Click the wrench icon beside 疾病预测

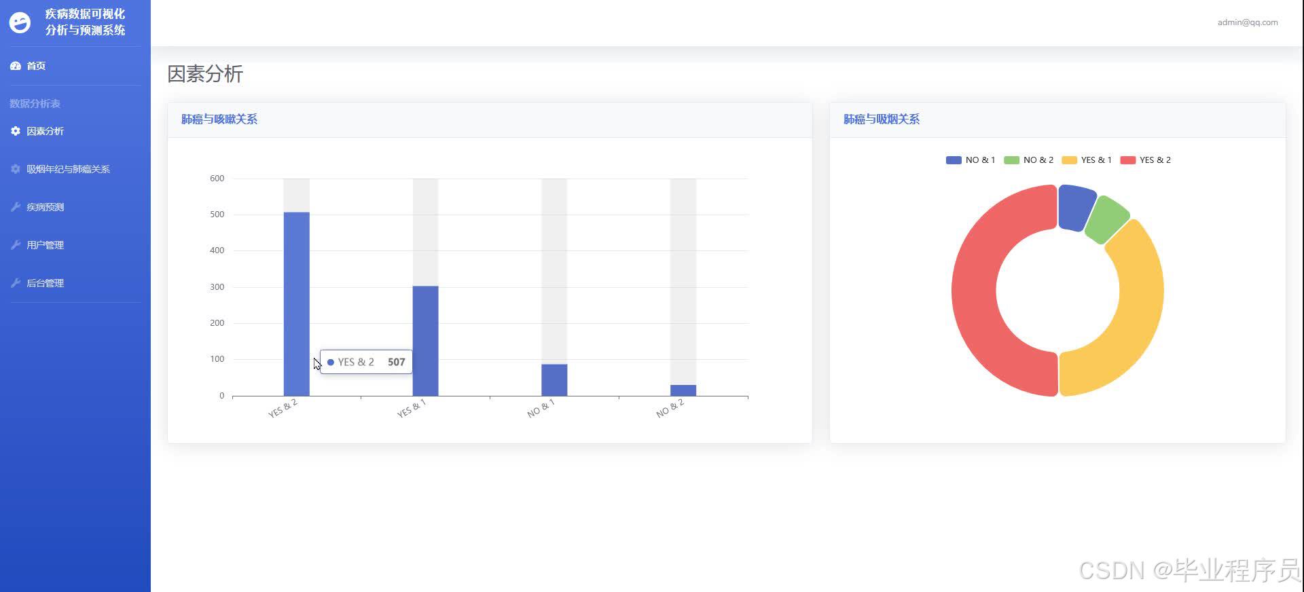[x=16, y=207]
